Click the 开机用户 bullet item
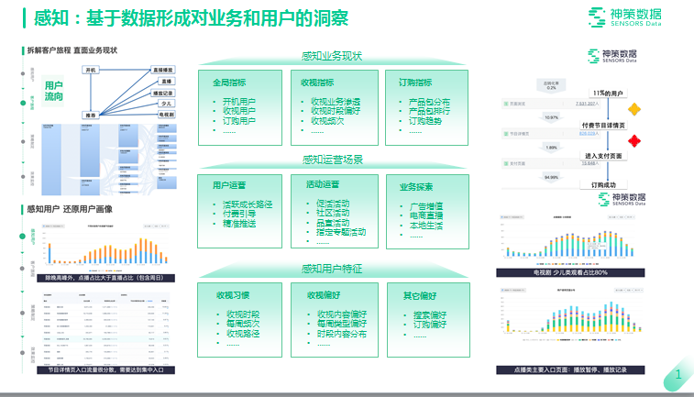The height and width of the screenshot is (397, 694). (239, 102)
